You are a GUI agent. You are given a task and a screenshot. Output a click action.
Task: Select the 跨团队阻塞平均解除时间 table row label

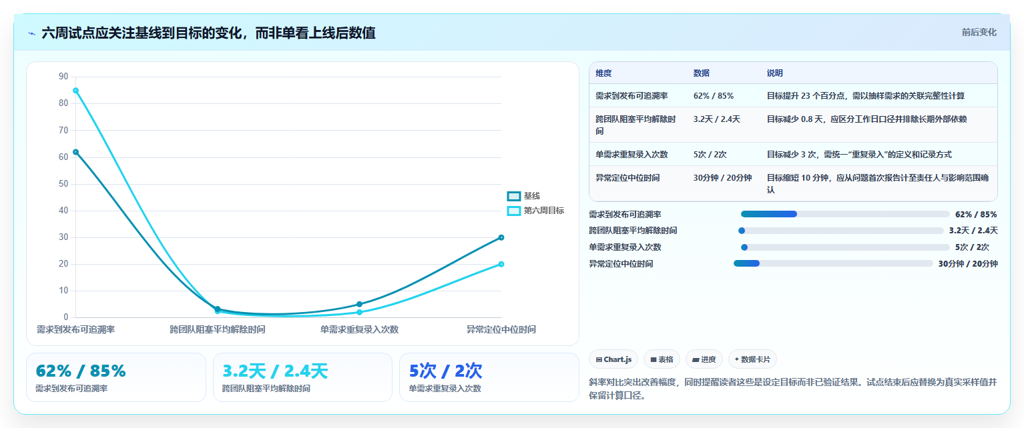[x=636, y=125]
